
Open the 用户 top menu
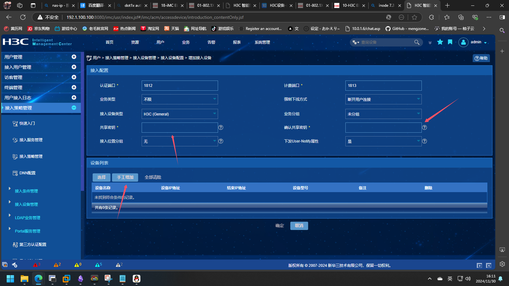point(160,43)
